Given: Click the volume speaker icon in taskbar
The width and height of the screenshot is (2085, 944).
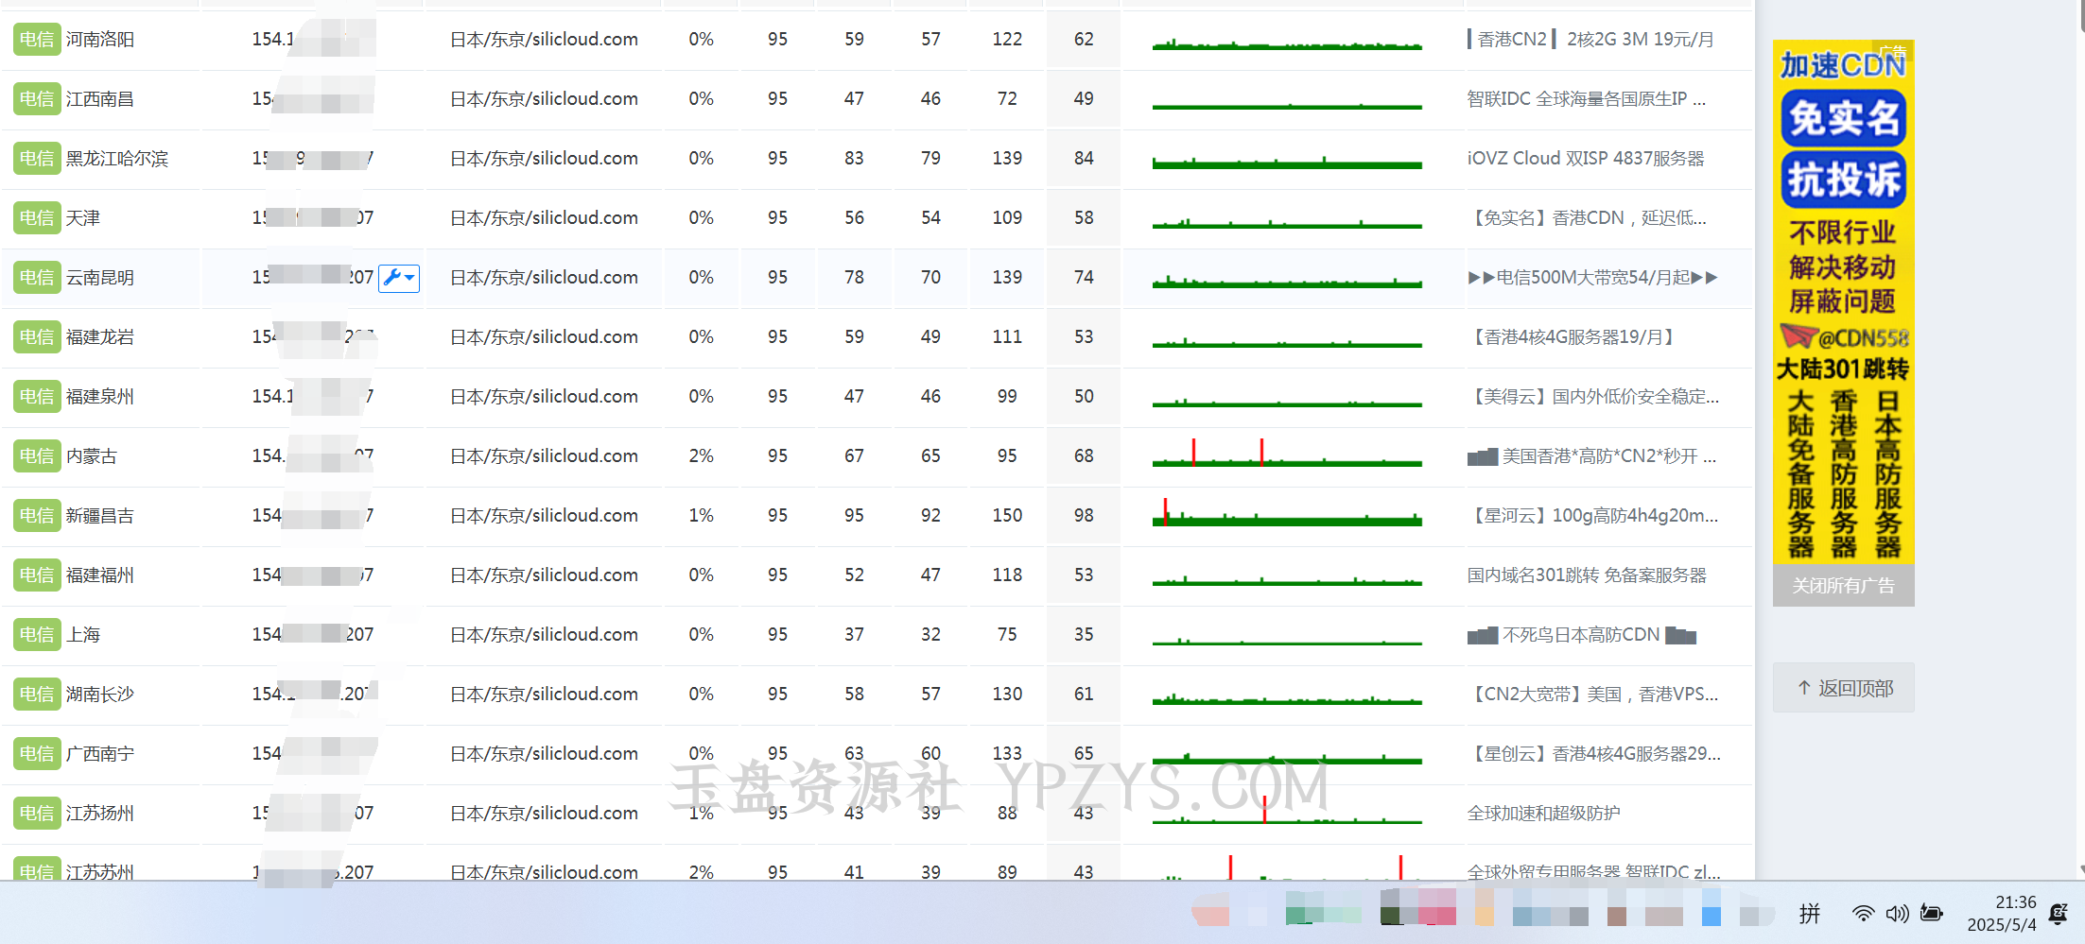Looking at the screenshot, I should click(1897, 914).
